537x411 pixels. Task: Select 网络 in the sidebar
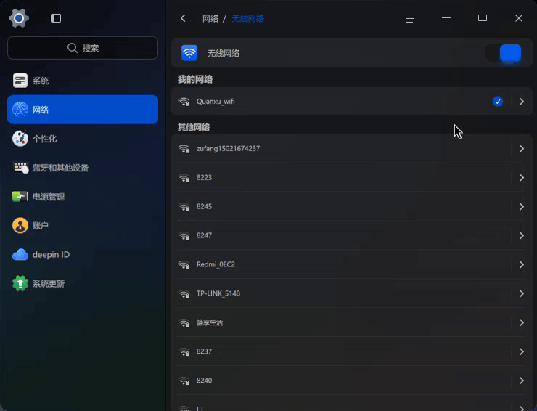(x=83, y=110)
